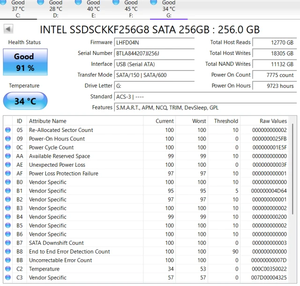Click raw value 0000000025FB

pyautogui.click(x=270, y=139)
